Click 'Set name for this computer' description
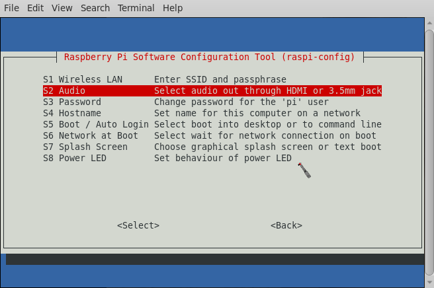This screenshot has width=434, height=288. (x=257, y=114)
